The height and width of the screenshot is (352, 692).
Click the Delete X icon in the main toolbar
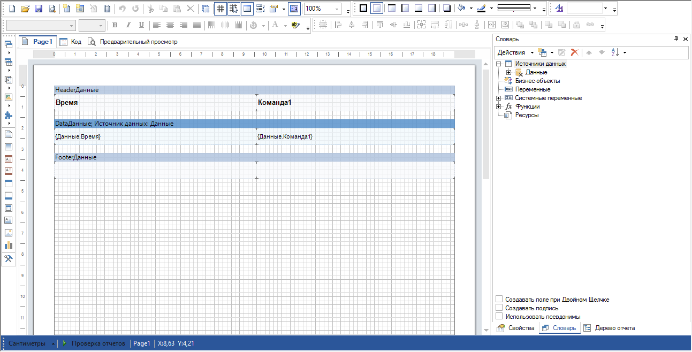[x=190, y=9]
